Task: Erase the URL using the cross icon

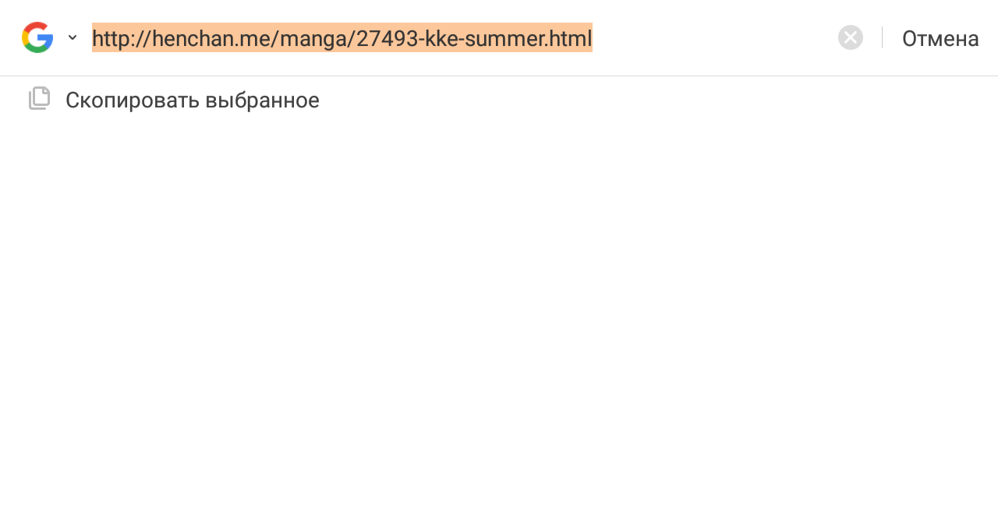Action: 851,37
